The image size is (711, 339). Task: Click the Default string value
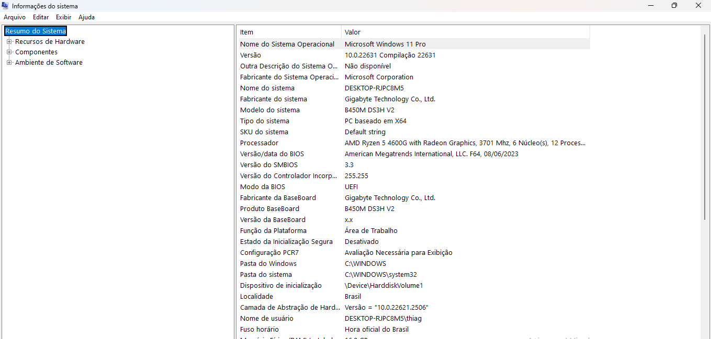(365, 132)
